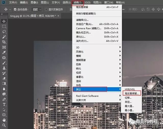
Task: Enable the 显示变换控件 checkbox
Action: (46, 9)
